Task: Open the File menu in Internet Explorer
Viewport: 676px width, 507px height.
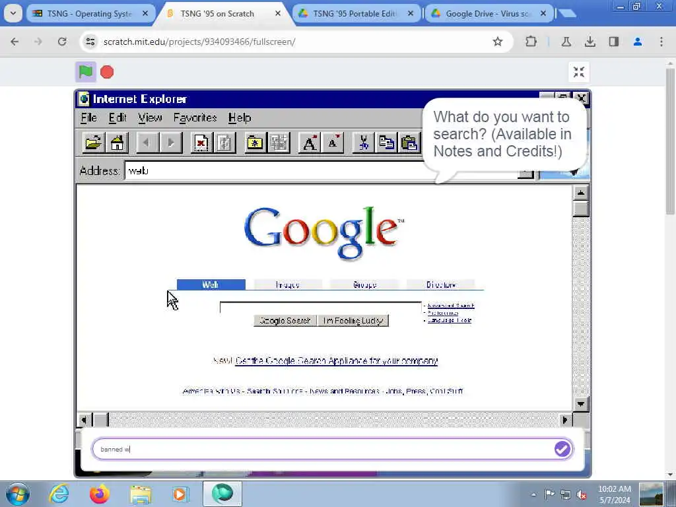Action: point(89,118)
